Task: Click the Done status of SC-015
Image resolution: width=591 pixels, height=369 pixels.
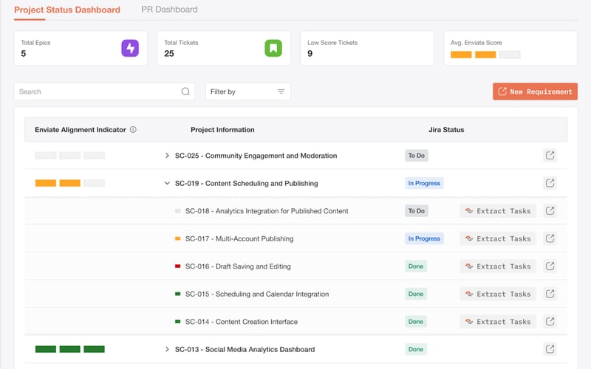Action: pos(416,294)
